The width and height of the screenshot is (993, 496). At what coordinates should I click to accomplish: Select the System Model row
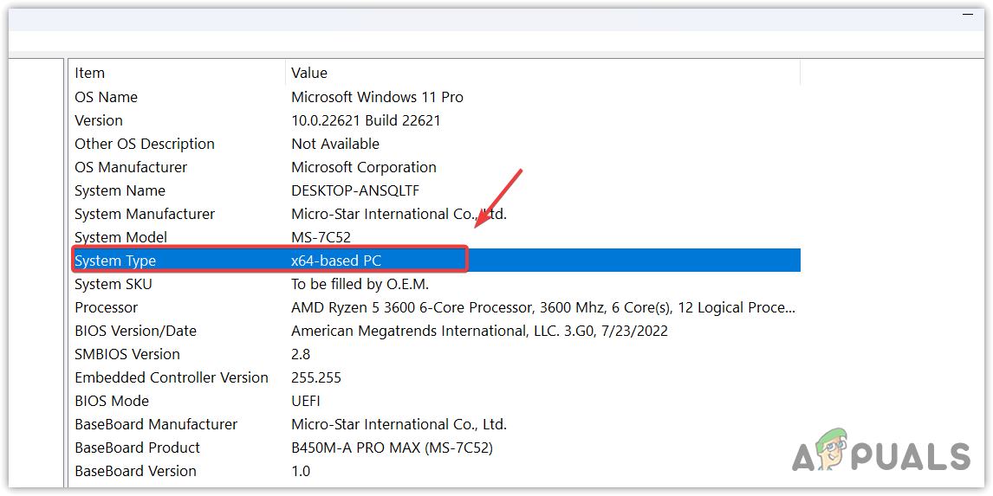pyautogui.click(x=121, y=237)
